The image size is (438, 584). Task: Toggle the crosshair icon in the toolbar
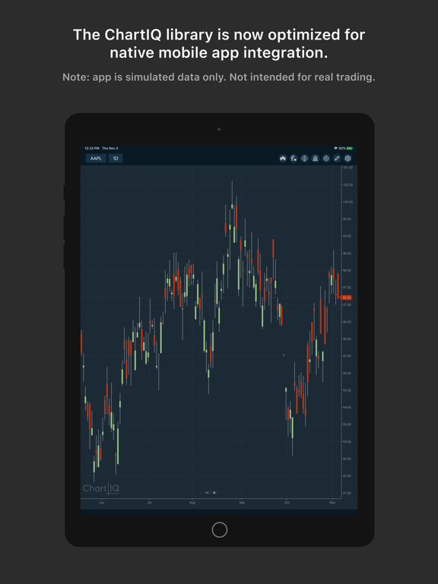(326, 158)
